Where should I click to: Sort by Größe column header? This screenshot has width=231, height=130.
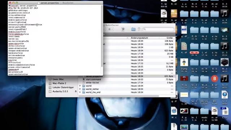(170, 38)
